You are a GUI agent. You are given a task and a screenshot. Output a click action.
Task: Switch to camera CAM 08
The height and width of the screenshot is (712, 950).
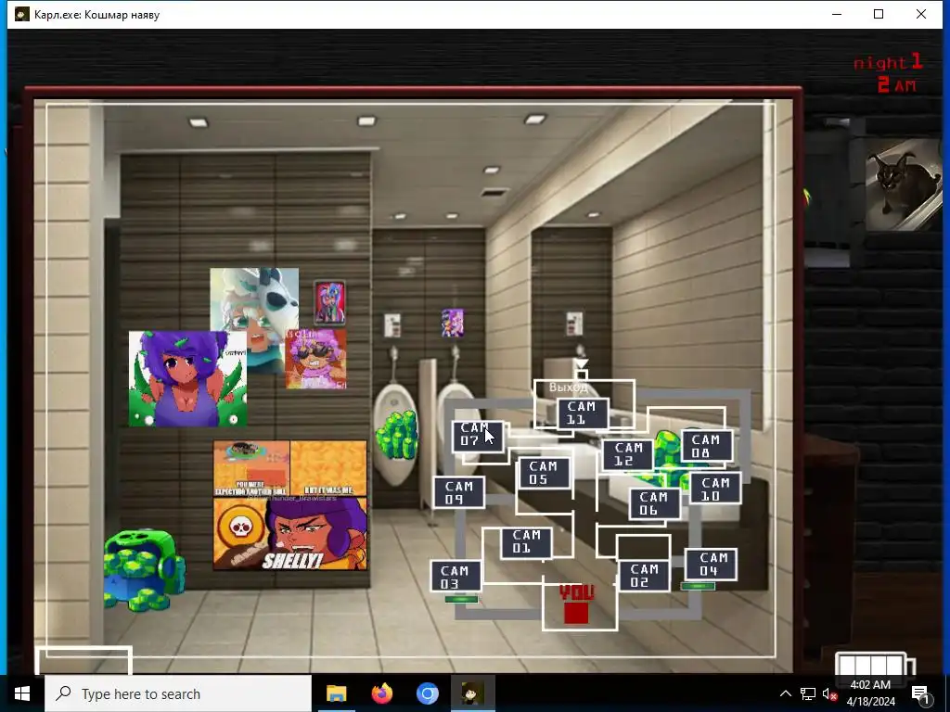pyautogui.click(x=706, y=446)
